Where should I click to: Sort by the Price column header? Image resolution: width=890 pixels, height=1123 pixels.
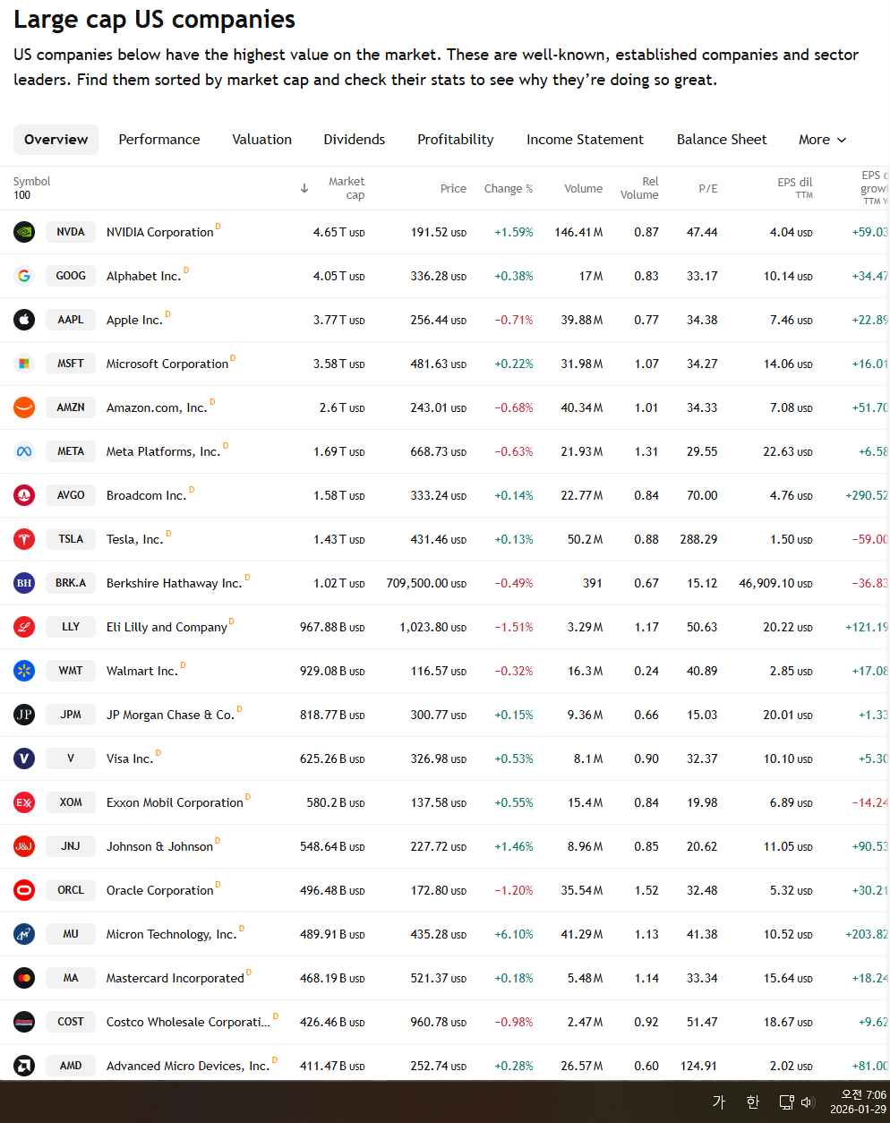tap(453, 188)
